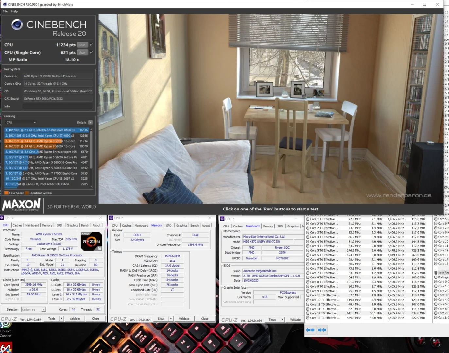
Task: Click Tools button in CPU-Z Mainboard window
Action: point(272,320)
